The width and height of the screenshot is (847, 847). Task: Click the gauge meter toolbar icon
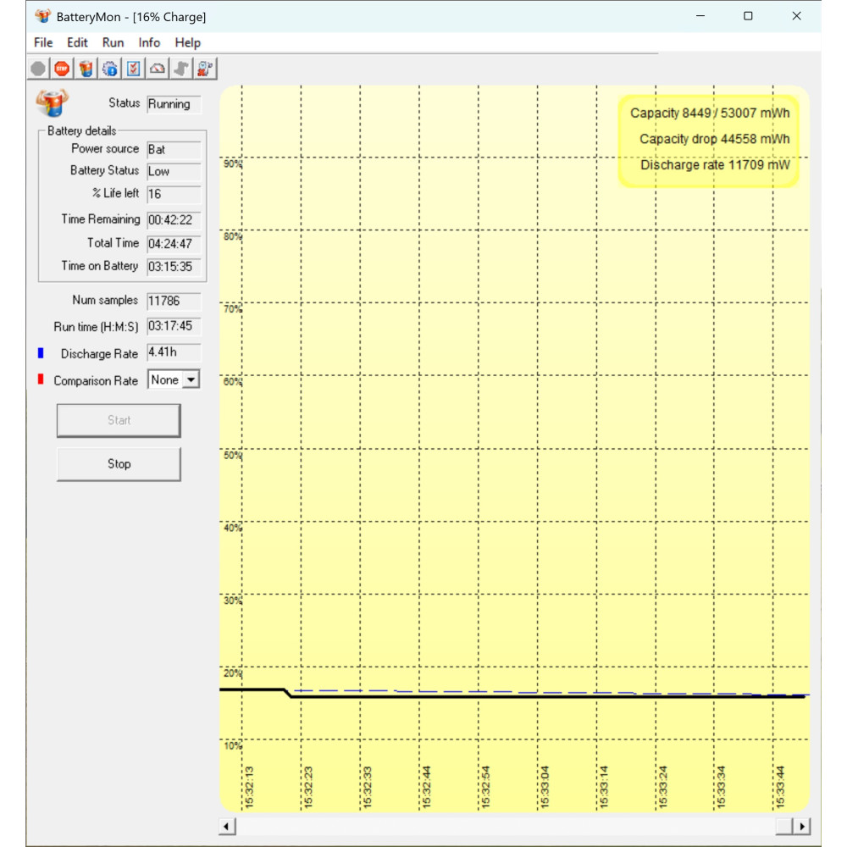[x=157, y=69]
